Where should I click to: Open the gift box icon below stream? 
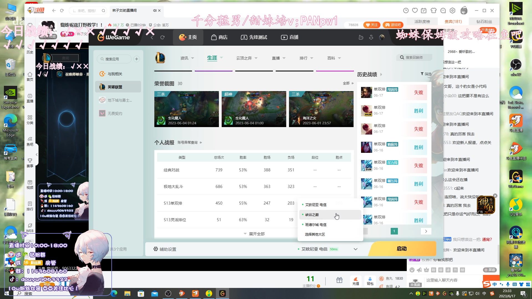pyautogui.click(x=339, y=280)
